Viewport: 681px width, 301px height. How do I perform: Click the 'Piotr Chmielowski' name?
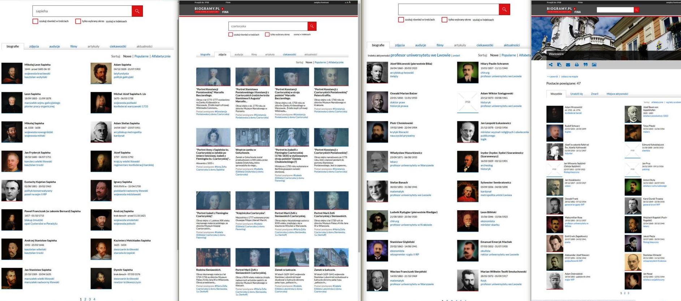coord(401,123)
